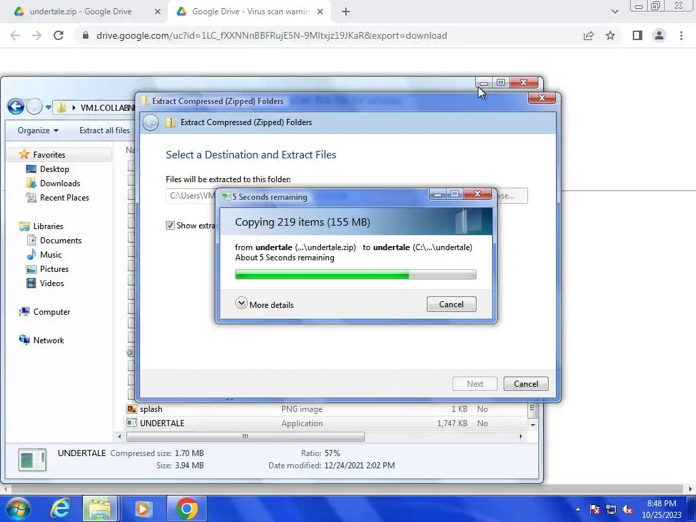The height and width of the screenshot is (522, 696).
Task: Open the tab search dropdown chevron
Action: pyautogui.click(x=614, y=12)
